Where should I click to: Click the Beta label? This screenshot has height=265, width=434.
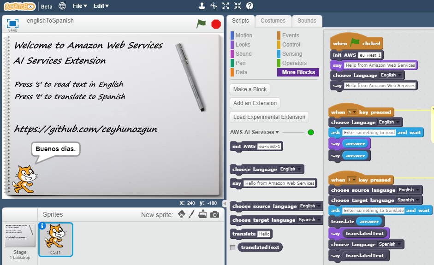tap(47, 6)
